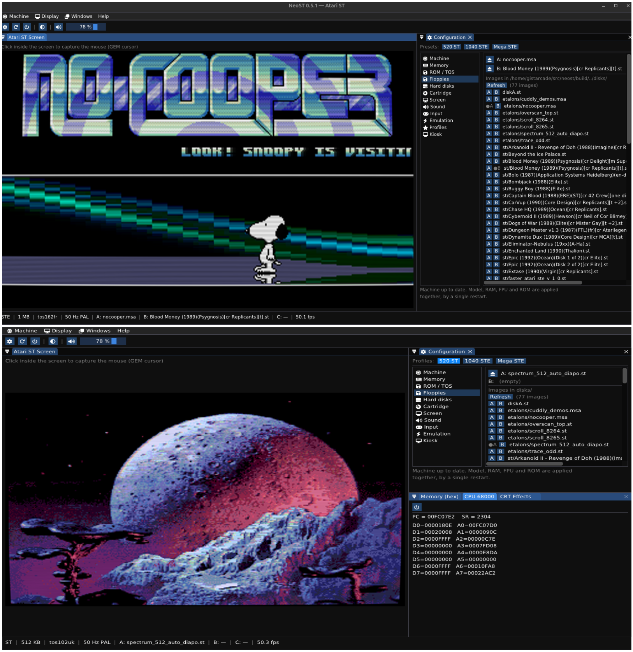Apply the 520 ST profile in lower window
The width and height of the screenshot is (633, 652).
point(448,361)
